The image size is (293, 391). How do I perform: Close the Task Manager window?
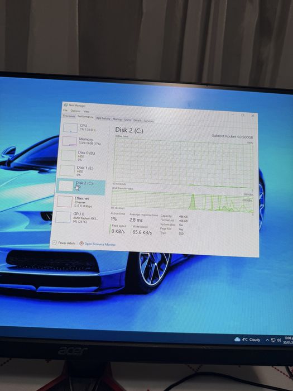(253, 116)
